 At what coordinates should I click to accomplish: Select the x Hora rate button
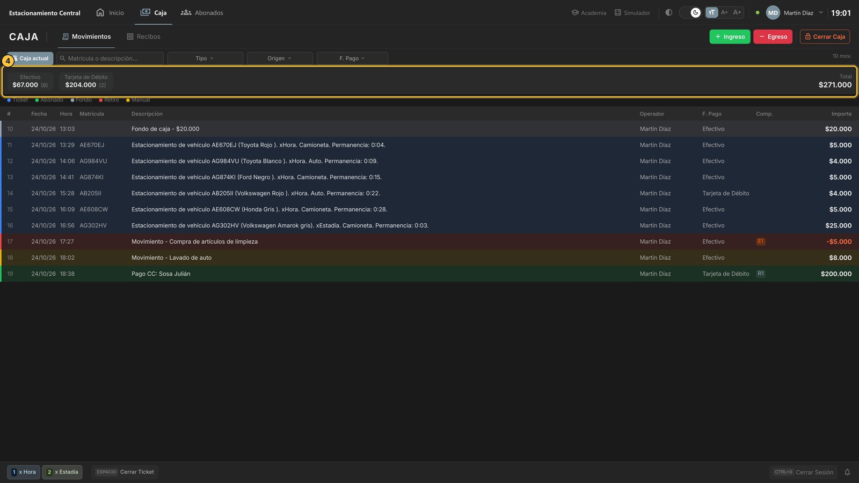[24, 472]
